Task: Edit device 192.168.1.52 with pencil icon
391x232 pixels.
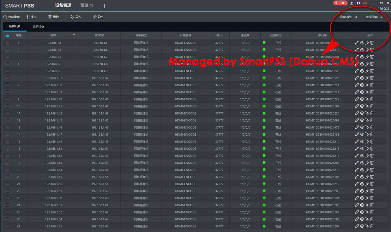Action: [357, 156]
